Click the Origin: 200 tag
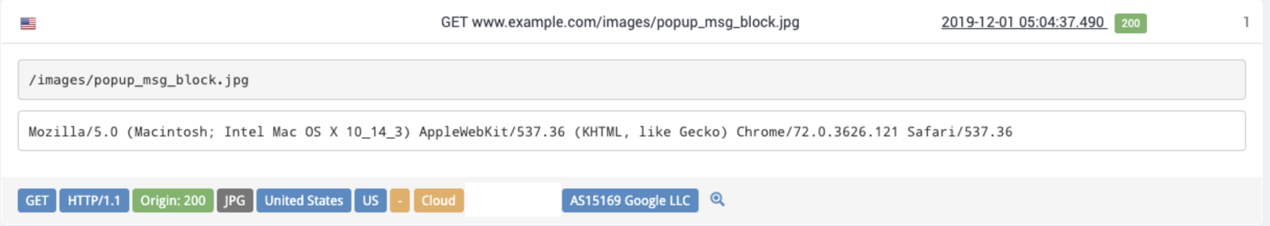 click(x=173, y=201)
